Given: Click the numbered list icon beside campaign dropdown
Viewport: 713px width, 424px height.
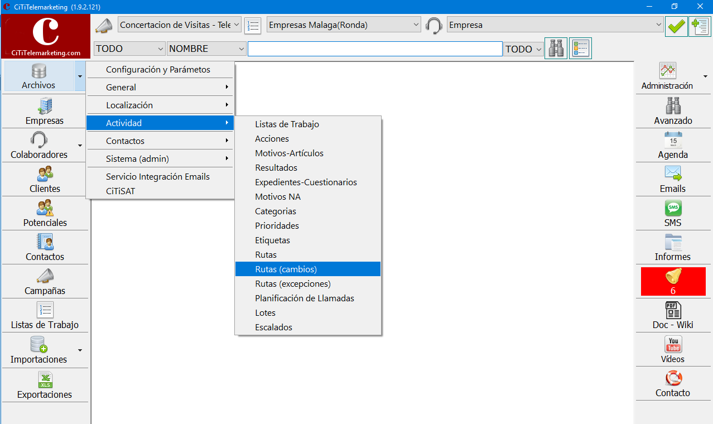Looking at the screenshot, I should (253, 26).
